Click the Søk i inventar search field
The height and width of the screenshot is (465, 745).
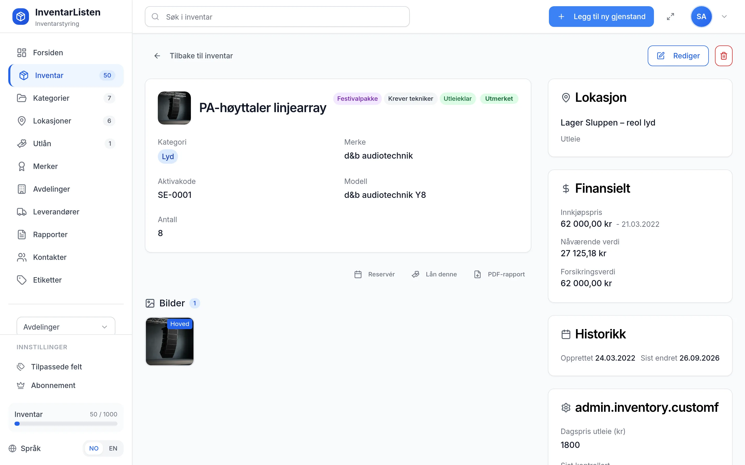(x=277, y=17)
